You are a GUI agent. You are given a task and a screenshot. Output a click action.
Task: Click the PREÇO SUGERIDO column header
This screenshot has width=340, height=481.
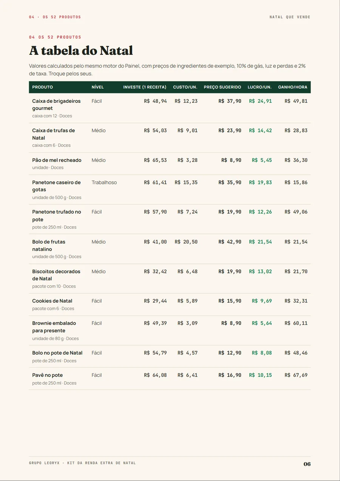tap(223, 87)
